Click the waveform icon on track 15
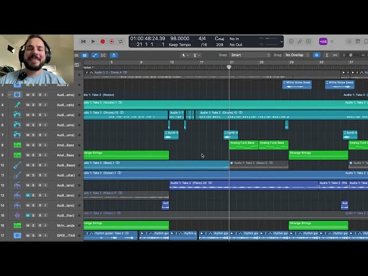Viewport: 368px width, 276px height. click(x=17, y=216)
